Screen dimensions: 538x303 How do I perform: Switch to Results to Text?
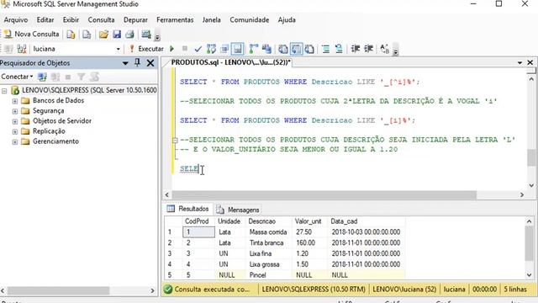pyautogui.click(x=283, y=49)
